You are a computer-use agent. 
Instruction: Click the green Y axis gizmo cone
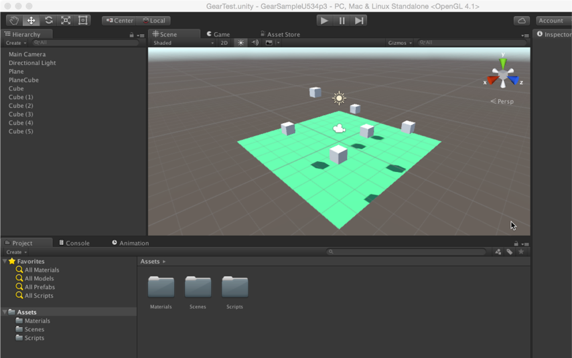coord(503,64)
